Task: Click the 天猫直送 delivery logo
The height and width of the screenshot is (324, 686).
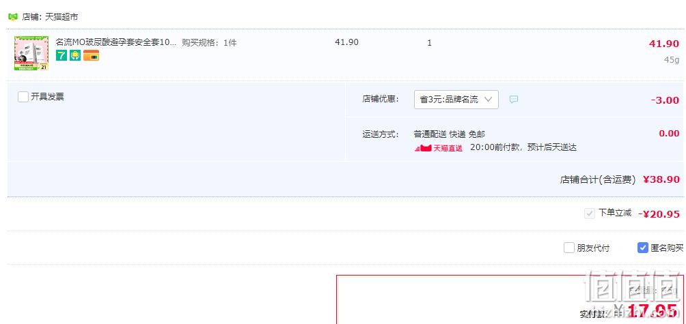Action: coord(439,148)
